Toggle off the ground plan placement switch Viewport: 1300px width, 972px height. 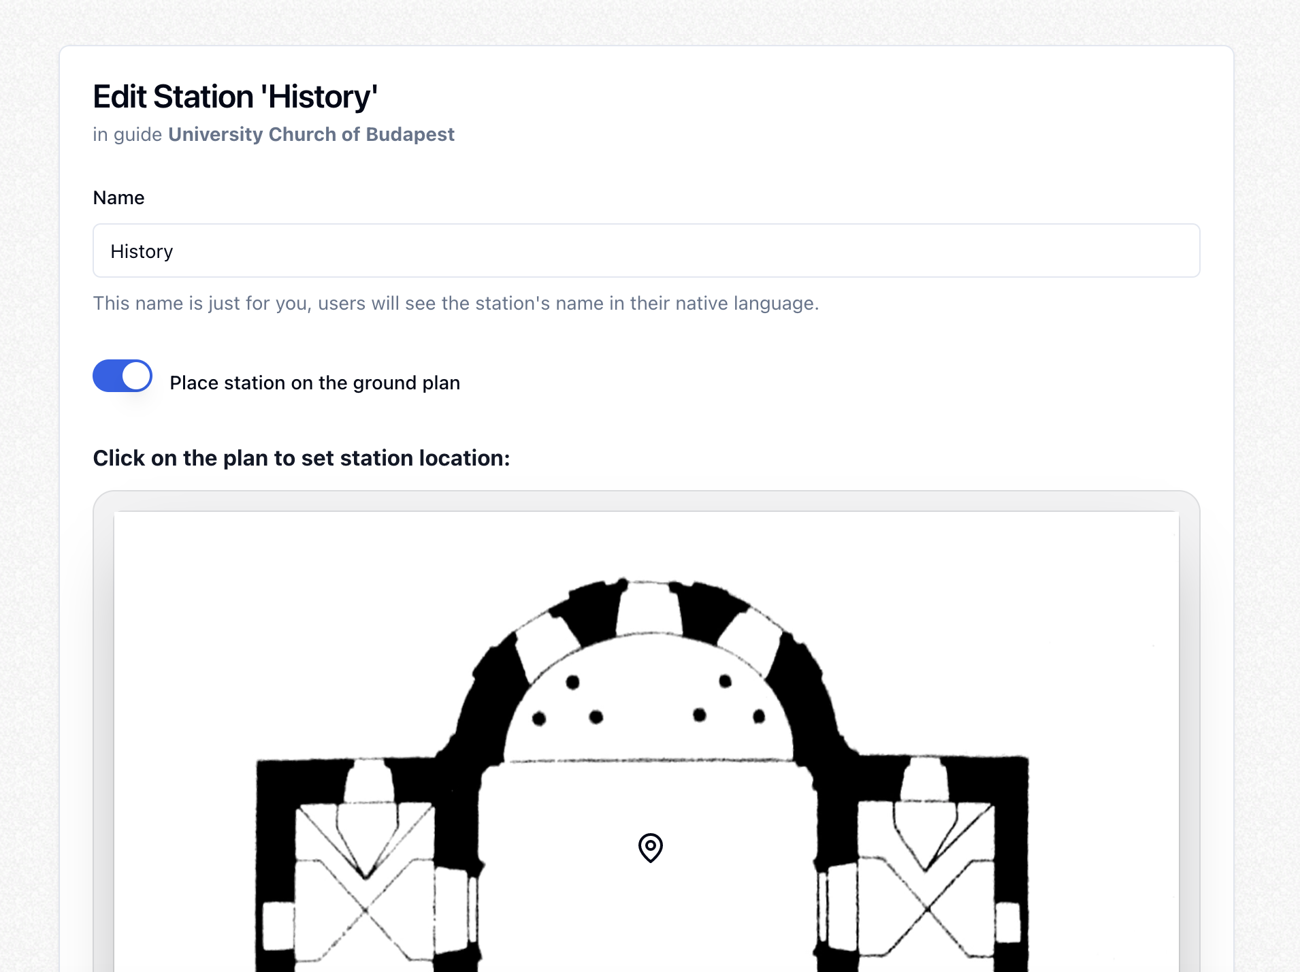123,376
